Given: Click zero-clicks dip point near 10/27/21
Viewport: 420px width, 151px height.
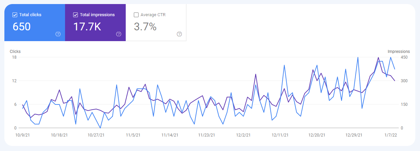Looking at the screenshot, I should (100, 128).
